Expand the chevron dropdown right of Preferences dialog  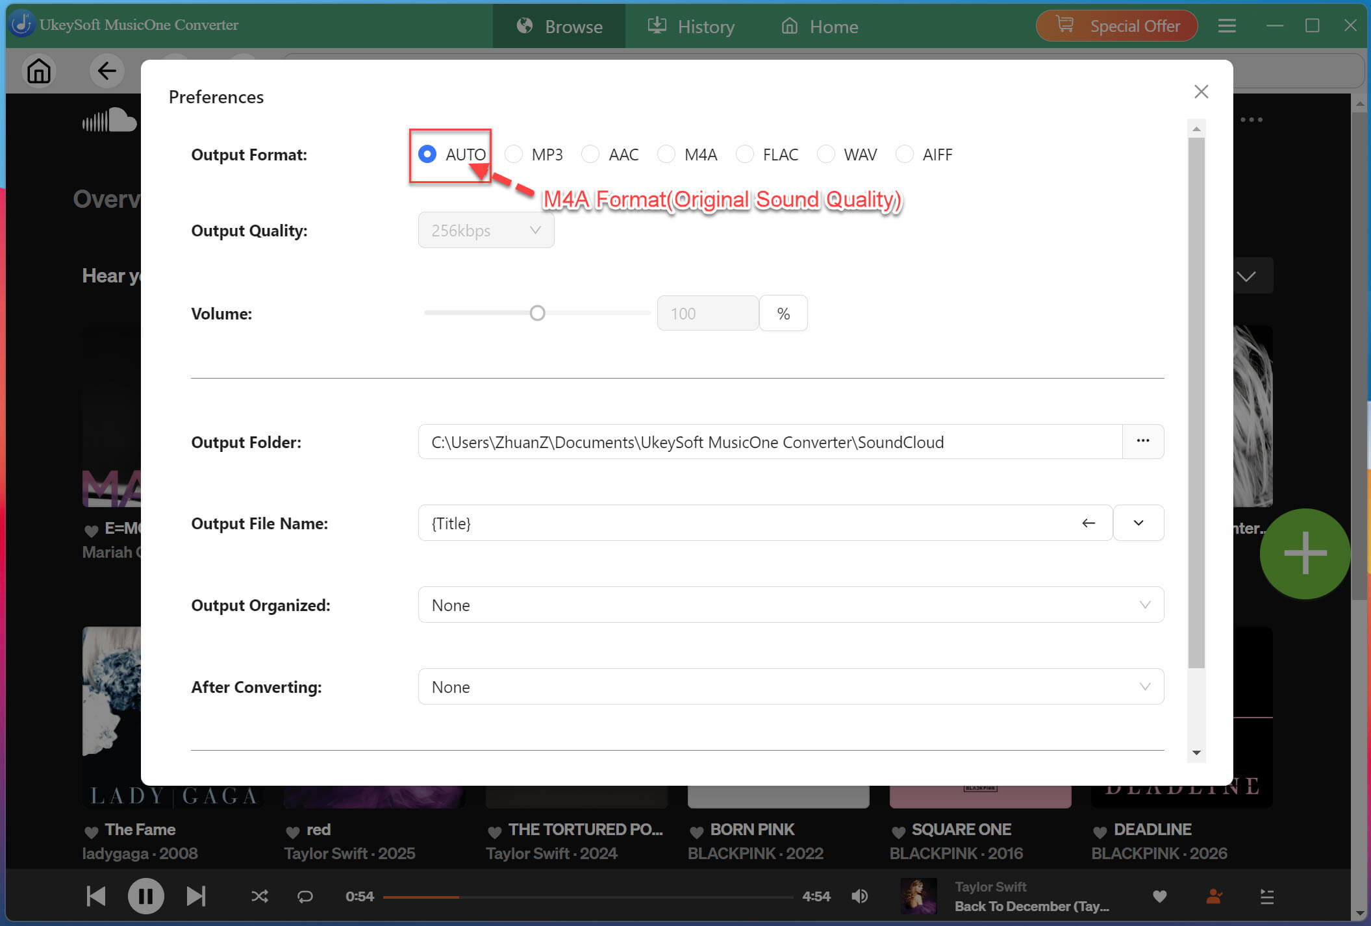1246,277
